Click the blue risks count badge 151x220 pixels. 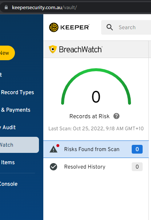point(137,149)
